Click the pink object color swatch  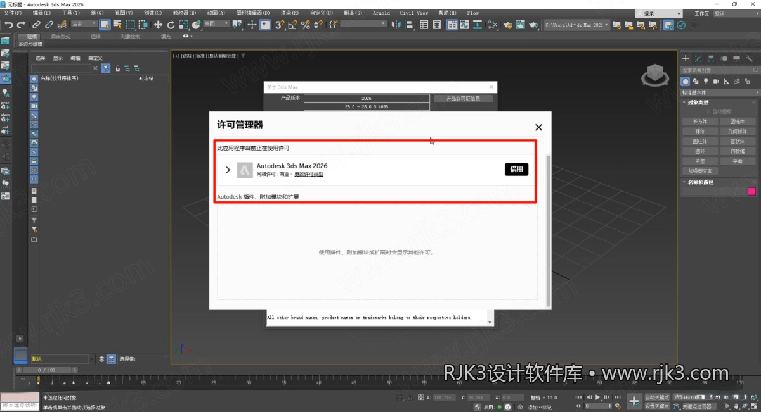(751, 191)
